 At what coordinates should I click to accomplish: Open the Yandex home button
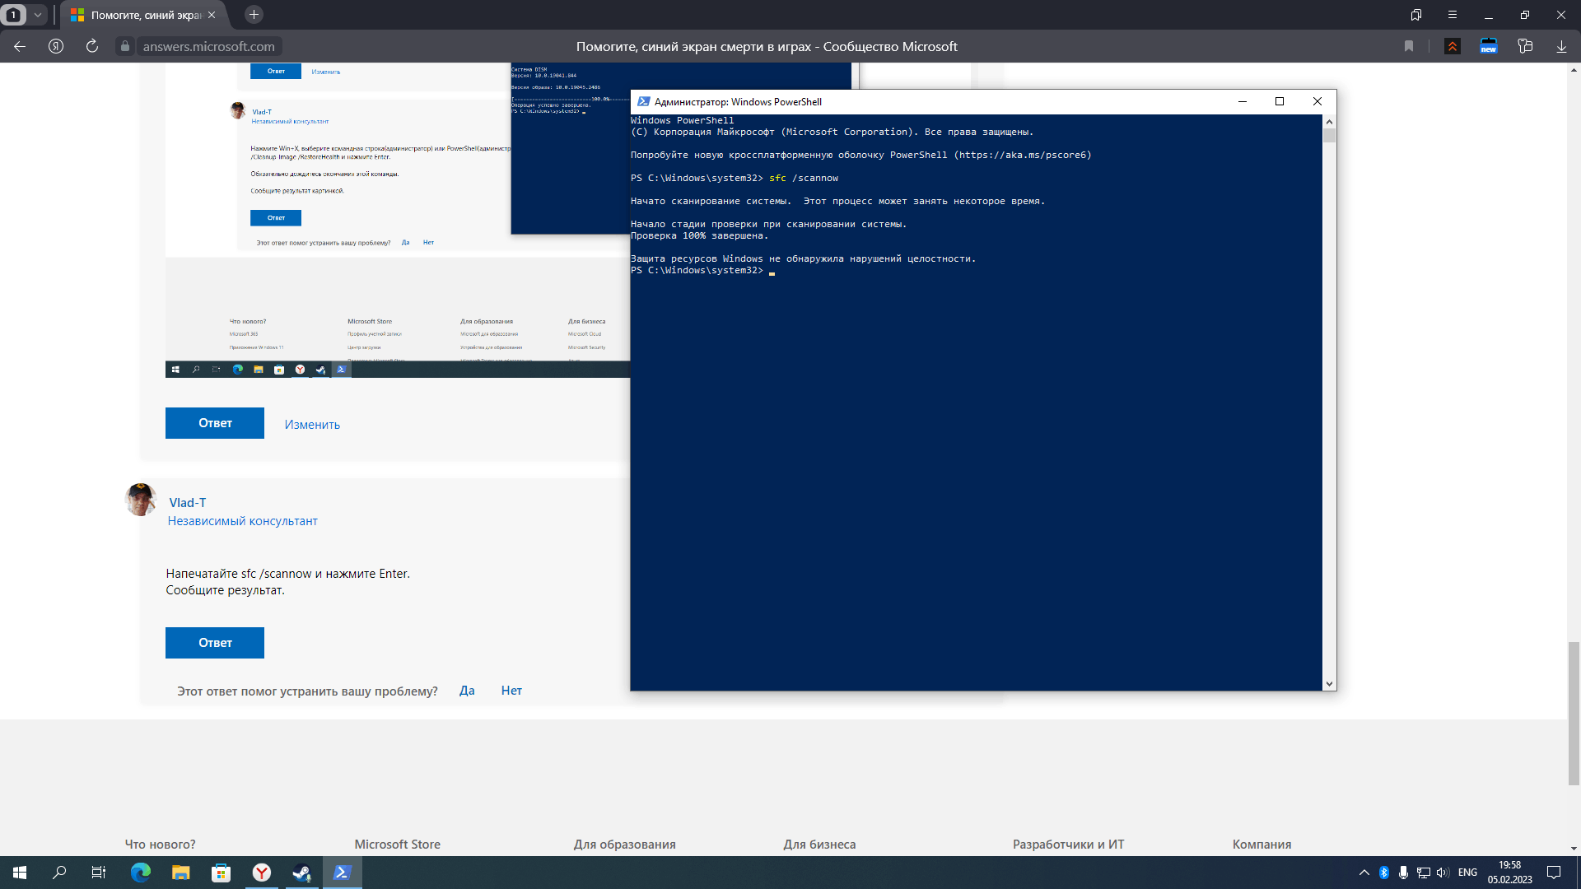click(x=56, y=46)
